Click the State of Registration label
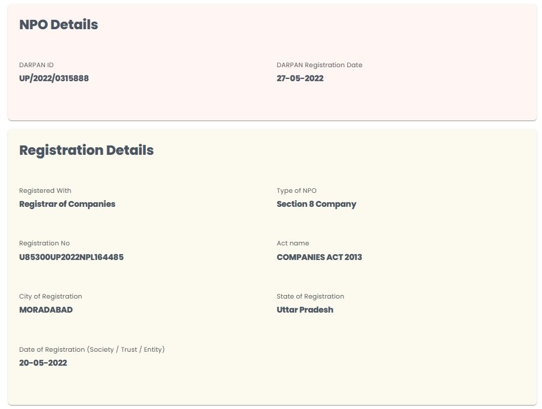Image resolution: width=542 pixels, height=409 pixels. coord(310,296)
